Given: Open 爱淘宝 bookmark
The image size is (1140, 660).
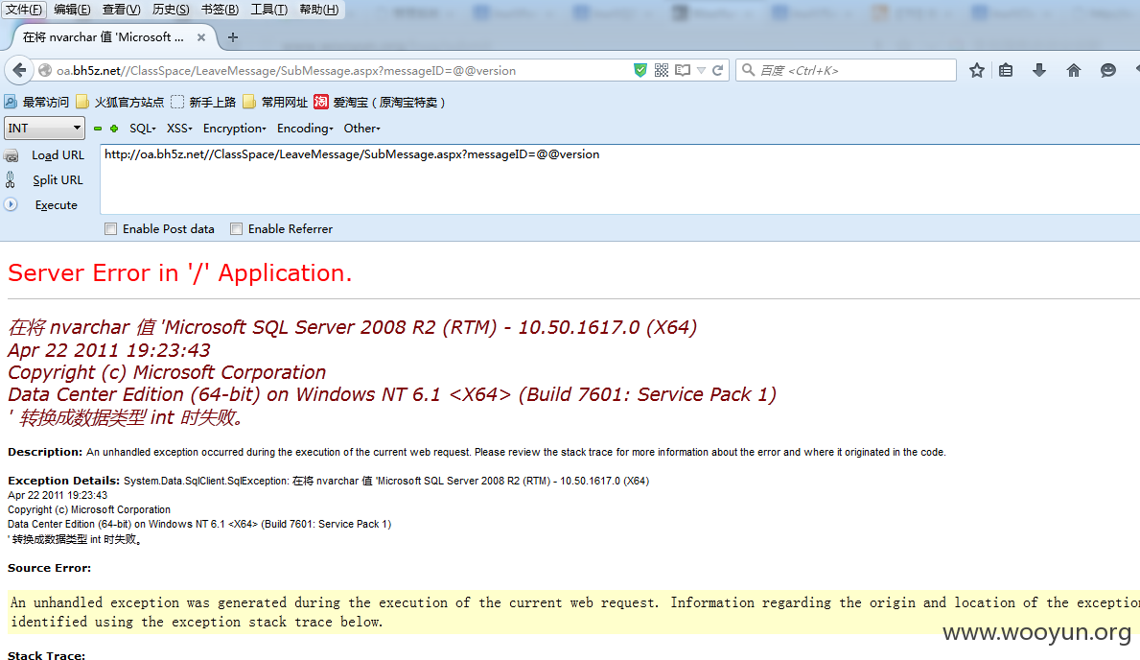Looking at the screenshot, I should [x=379, y=102].
